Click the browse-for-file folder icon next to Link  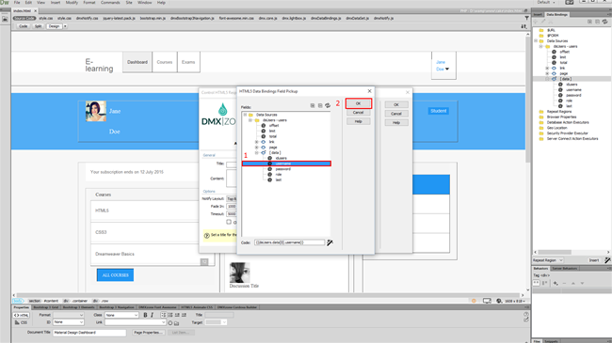tap(176, 323)
